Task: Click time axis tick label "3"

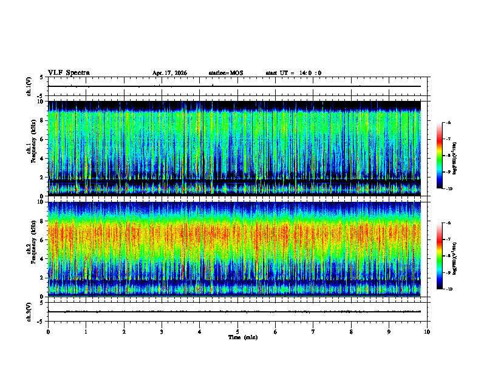Action: point(162,332)
